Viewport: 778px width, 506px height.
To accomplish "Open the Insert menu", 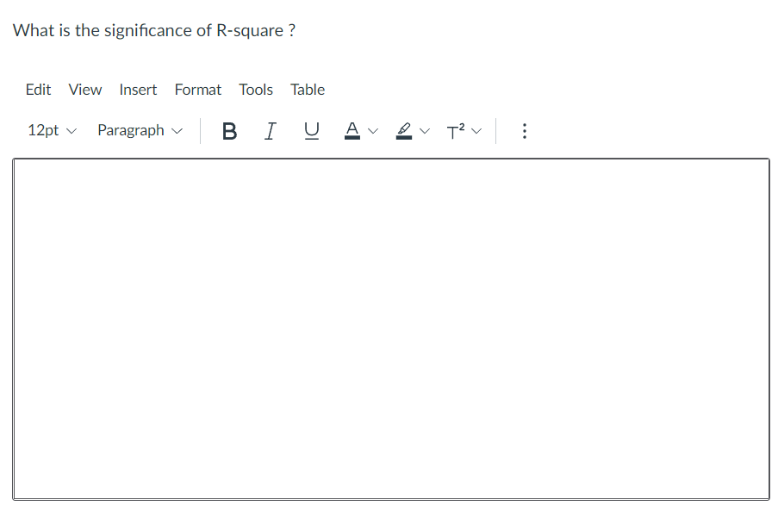I will click(x=138, y=89).
